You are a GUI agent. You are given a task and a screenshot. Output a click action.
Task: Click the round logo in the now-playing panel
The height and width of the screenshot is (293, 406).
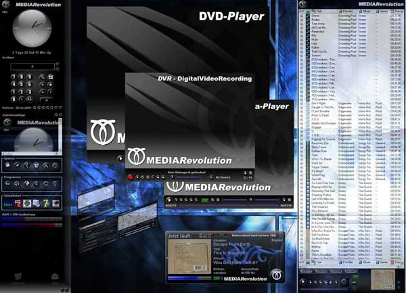click(277, 275)
